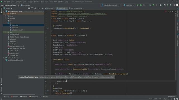Open the device selector dropdown
The width and height of the screenshot is (179, 100).
pos(110,5)
